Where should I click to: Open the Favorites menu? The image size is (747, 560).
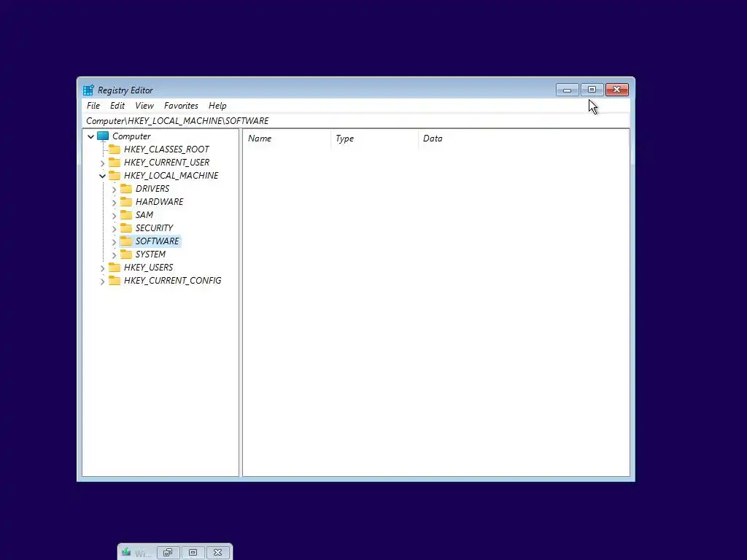(181, 106)
